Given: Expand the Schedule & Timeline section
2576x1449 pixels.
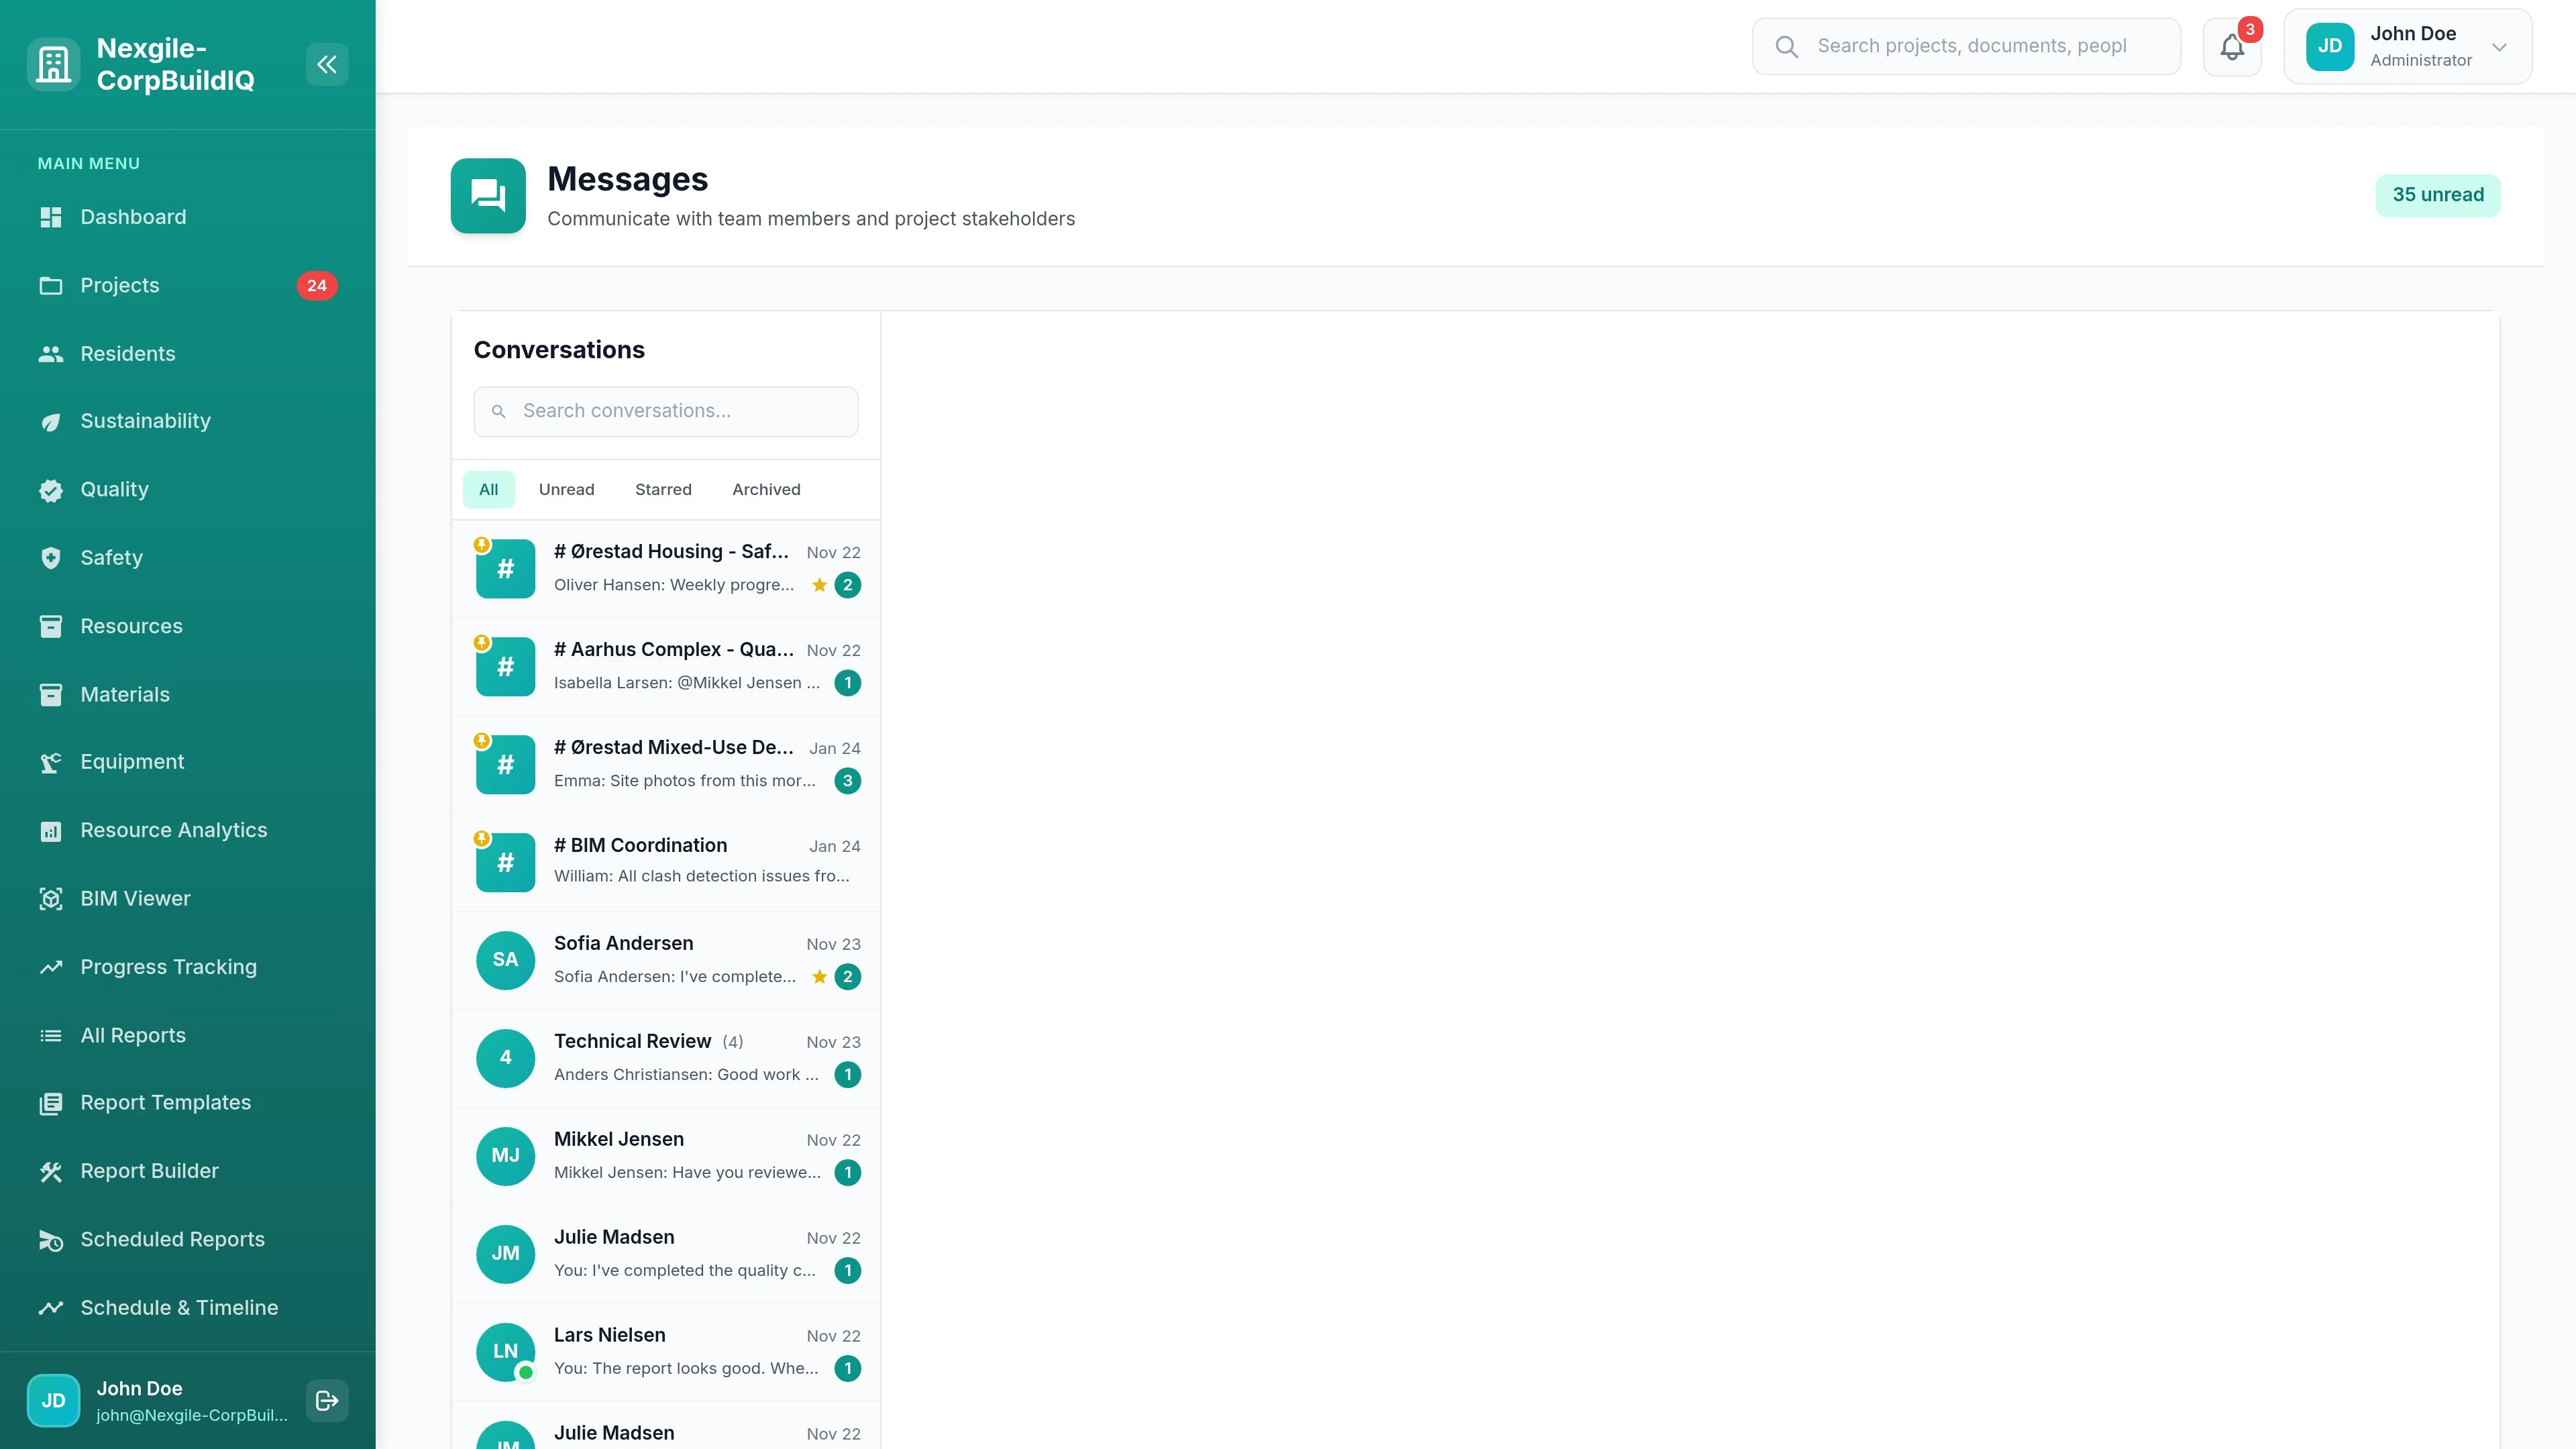Looking at the screenshot, I should (179, 1307).
